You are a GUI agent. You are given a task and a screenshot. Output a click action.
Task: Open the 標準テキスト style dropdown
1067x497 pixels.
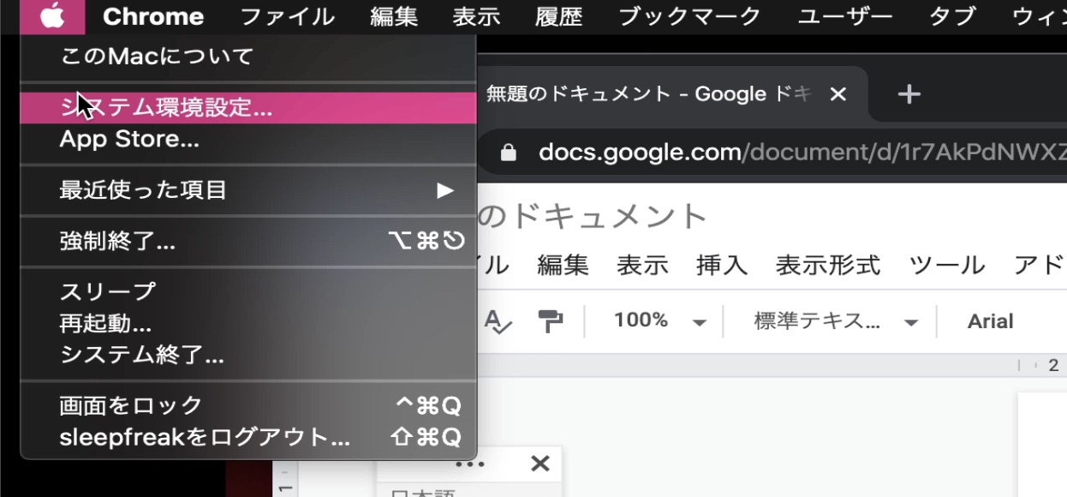click(835, 321)
